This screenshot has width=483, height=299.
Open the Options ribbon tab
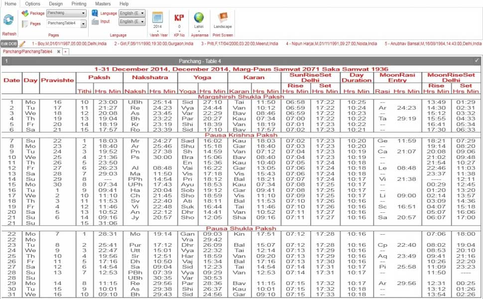point(33,3)
